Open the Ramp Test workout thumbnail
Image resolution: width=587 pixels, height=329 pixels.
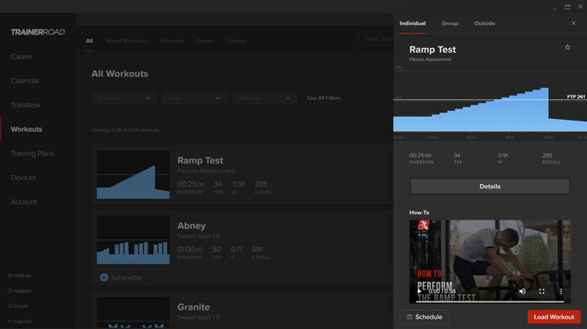[x=133, y=175]
